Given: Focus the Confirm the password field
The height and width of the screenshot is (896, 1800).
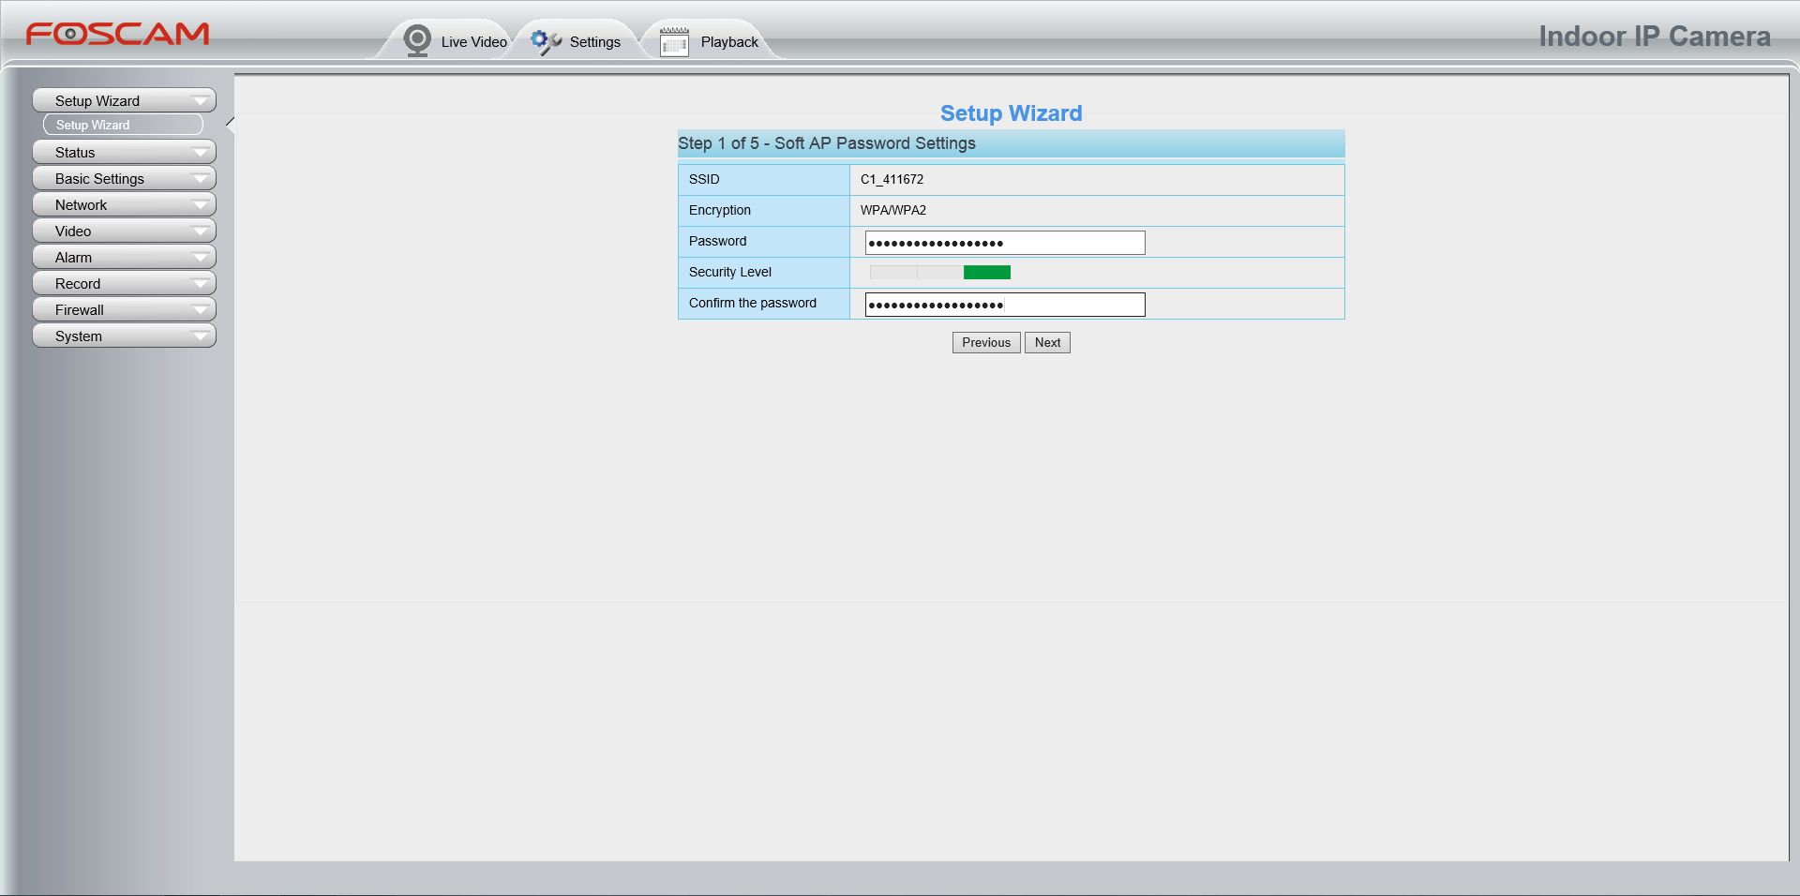Looking at the screenshot, I should [x=1005, y=305].
